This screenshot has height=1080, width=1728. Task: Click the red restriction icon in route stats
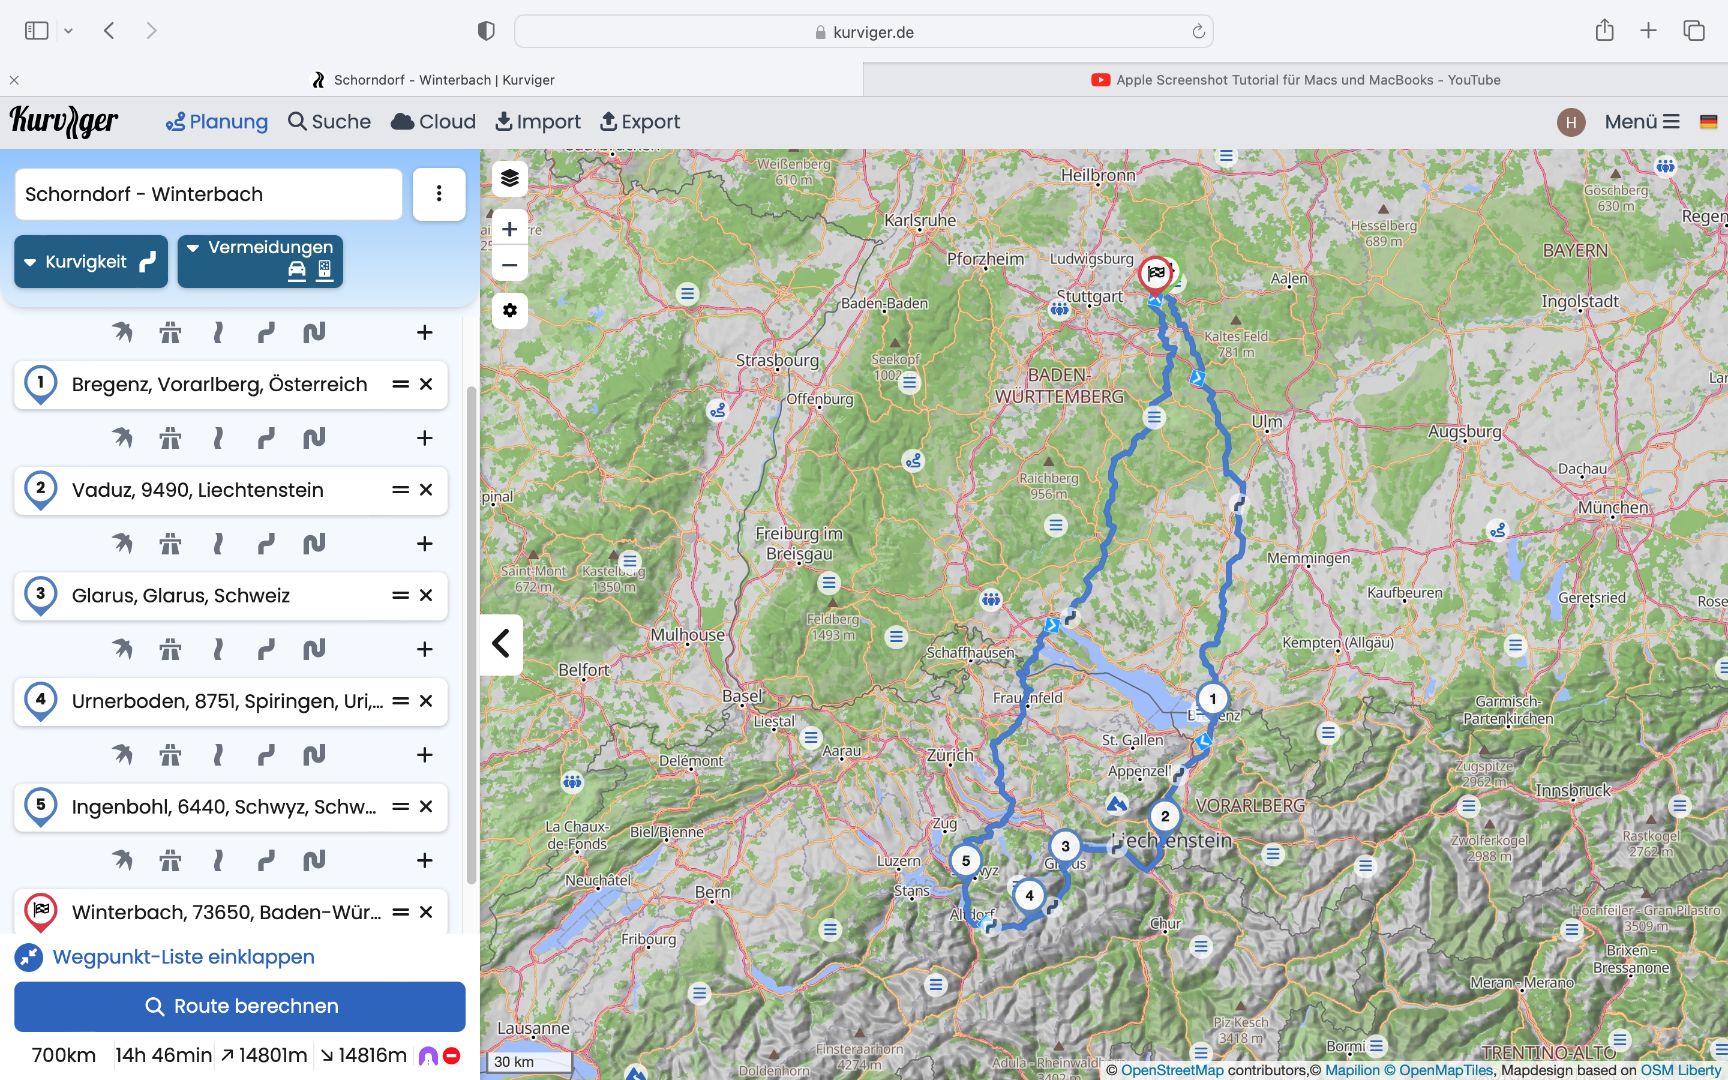coord(451,1056)
